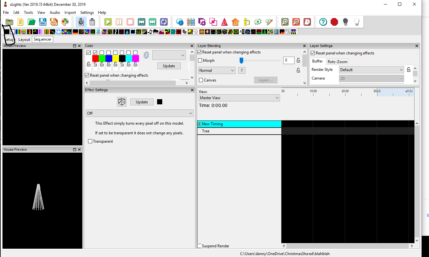Click the crayons colors icon
429x257 pixels.
pos(191,22)
